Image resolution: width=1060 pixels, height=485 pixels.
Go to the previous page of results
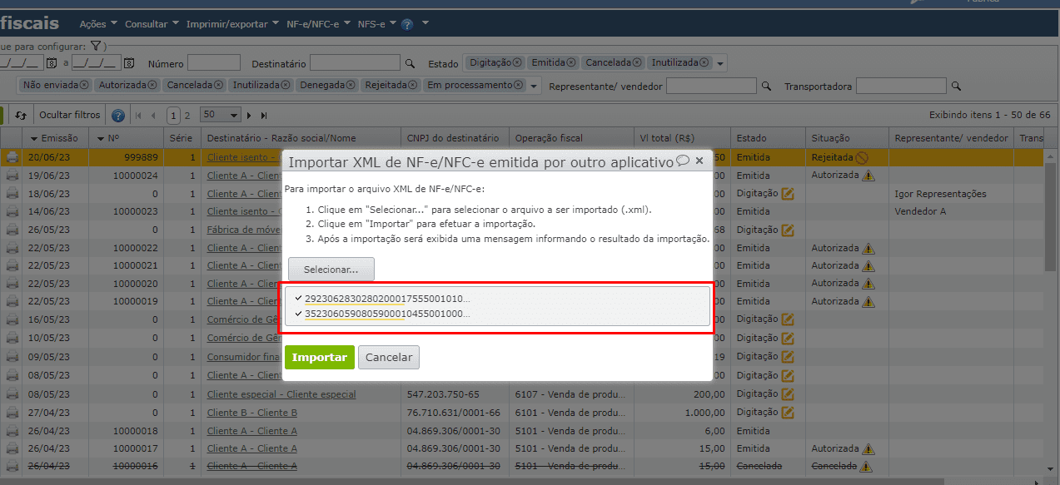[x=153, y=115]
